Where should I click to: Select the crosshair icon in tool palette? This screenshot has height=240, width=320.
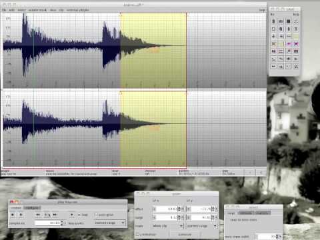tap(273, 36)
